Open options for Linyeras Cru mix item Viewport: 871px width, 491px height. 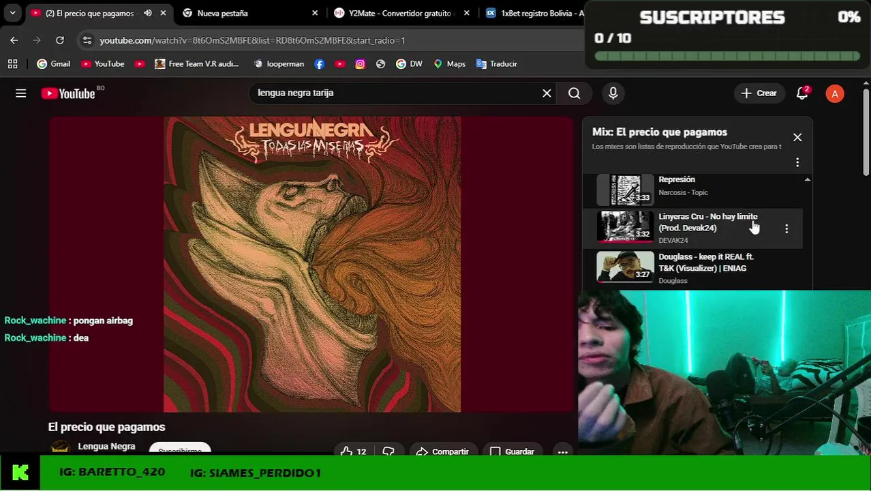coord(786,228)
